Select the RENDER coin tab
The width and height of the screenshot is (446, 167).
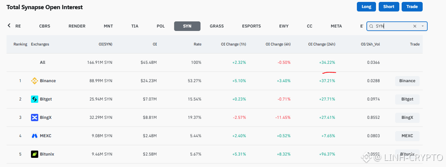coord(77,26)
